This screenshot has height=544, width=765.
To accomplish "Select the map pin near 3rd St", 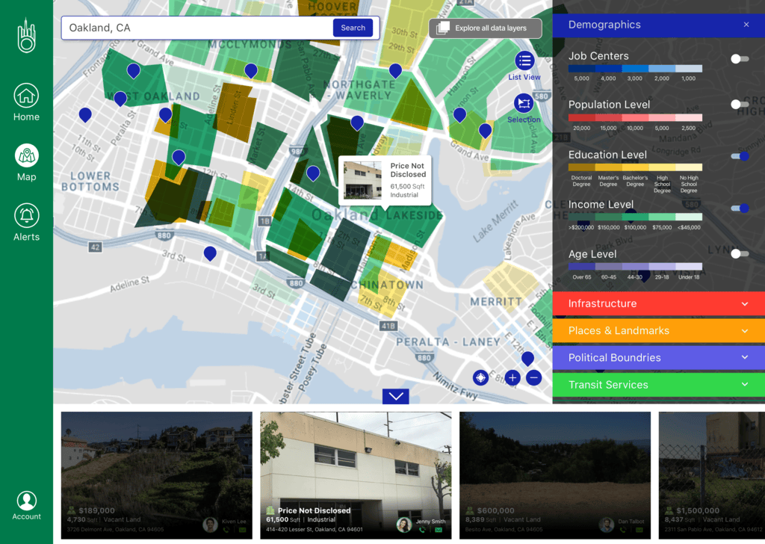I will [x=210, y=254].
